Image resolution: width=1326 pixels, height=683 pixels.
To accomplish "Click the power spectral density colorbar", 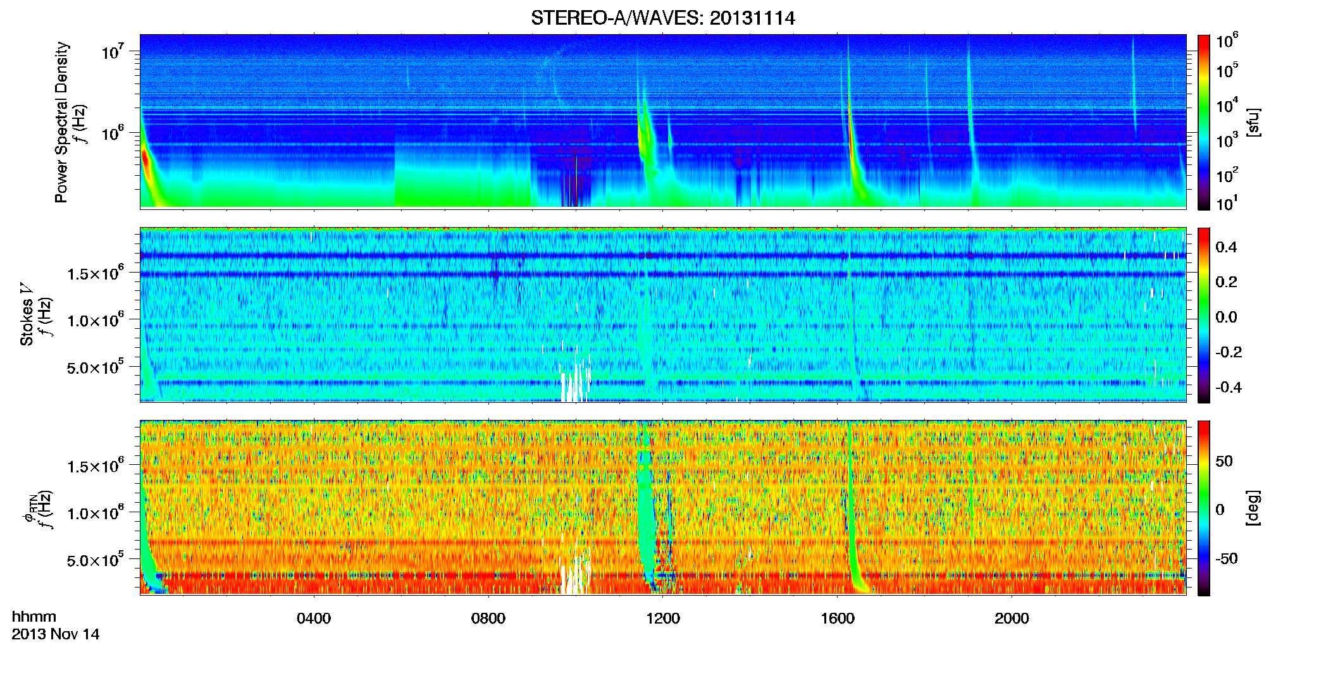I will click(1204, 122).
